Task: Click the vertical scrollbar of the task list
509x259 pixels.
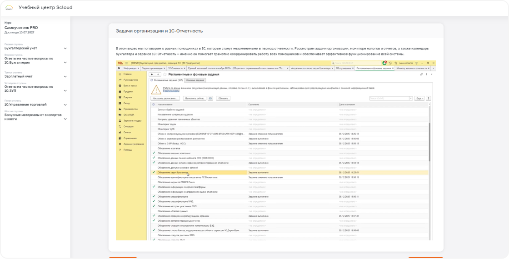Action: (x=429, y=141)
